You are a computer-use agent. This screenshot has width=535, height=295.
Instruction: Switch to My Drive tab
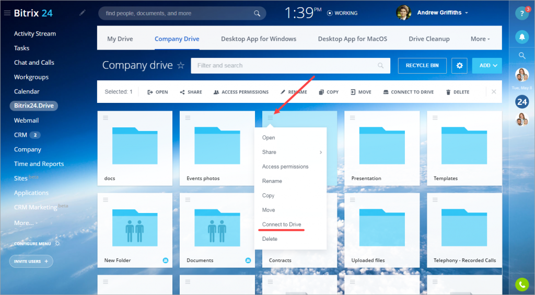120,39
